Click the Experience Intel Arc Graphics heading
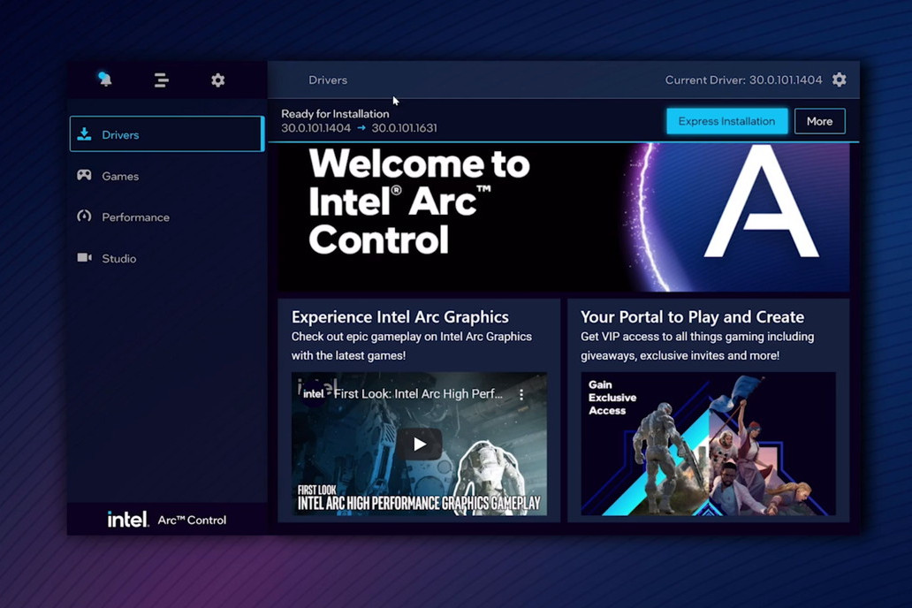 pos(400,316)
